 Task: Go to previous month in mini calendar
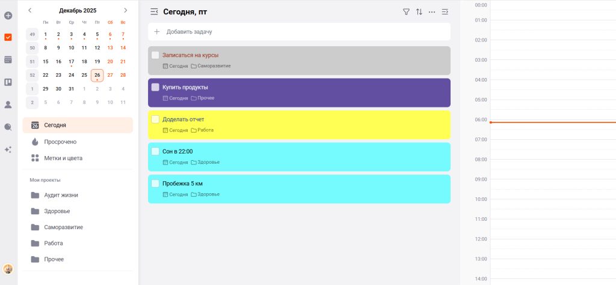click(30, 10)
